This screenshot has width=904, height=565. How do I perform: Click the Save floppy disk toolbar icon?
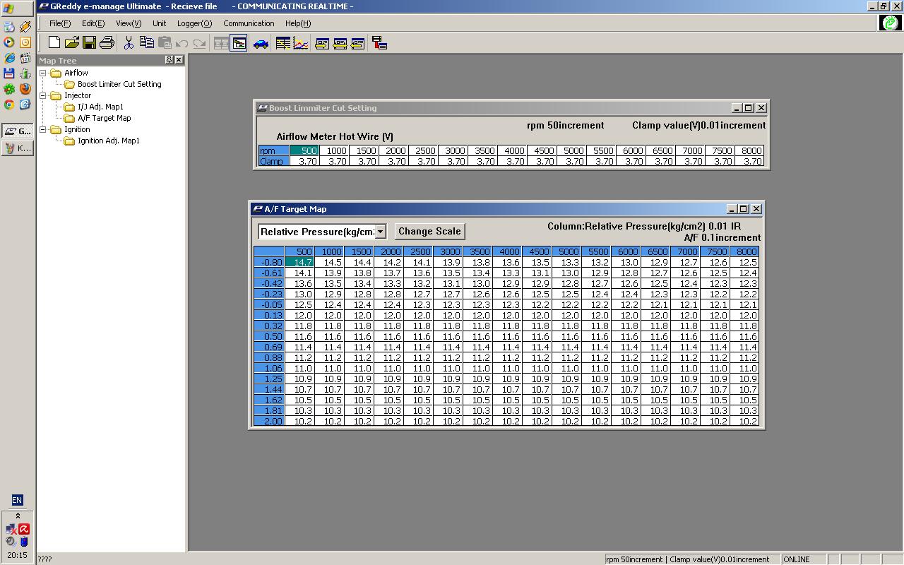(89, 43)
